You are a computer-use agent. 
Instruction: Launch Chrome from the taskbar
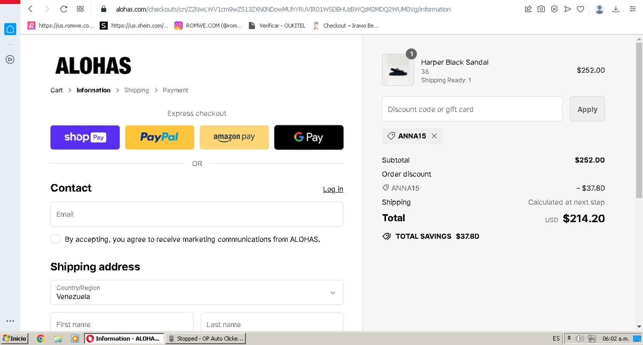tap(41, 339)
